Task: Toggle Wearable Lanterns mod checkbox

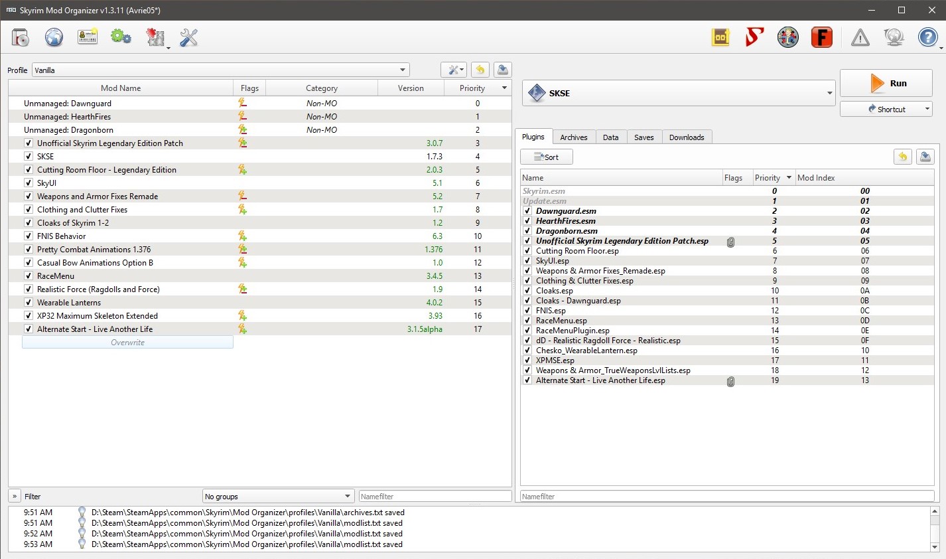Action: [x=29, y=303]
